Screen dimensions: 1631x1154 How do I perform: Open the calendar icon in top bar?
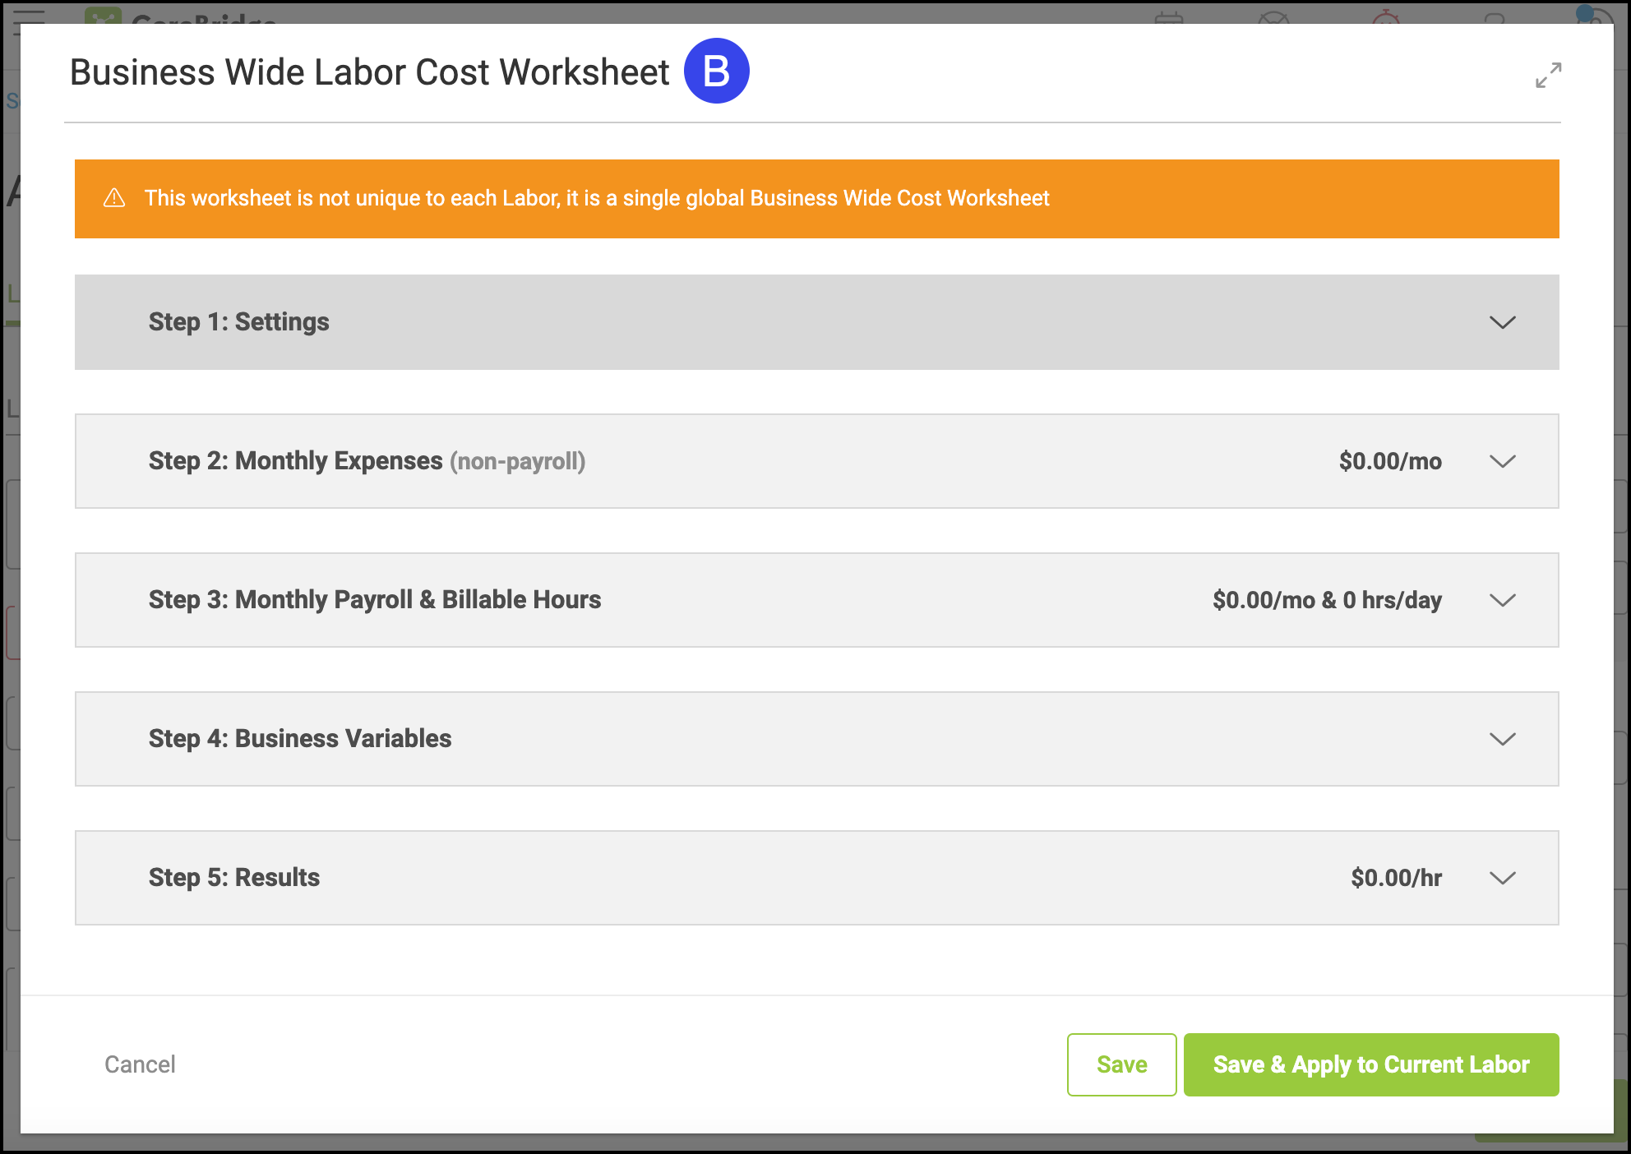pyautogui.click(x=1168, y=16)
